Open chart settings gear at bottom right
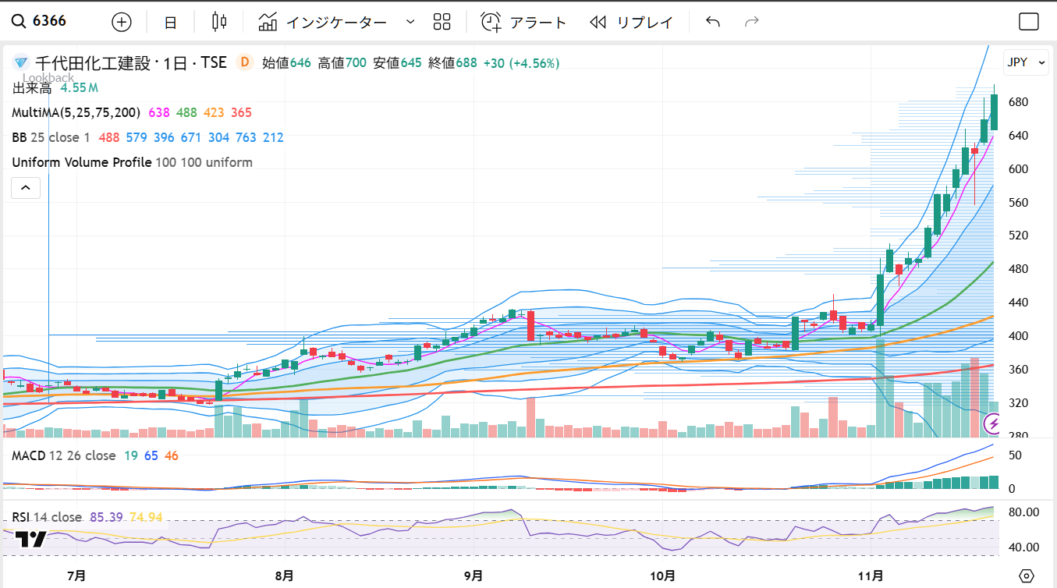 (1027, 576)
